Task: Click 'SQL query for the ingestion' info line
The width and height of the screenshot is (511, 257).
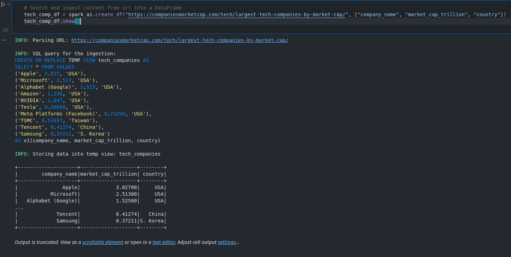Action: click(x=65, y=54)
